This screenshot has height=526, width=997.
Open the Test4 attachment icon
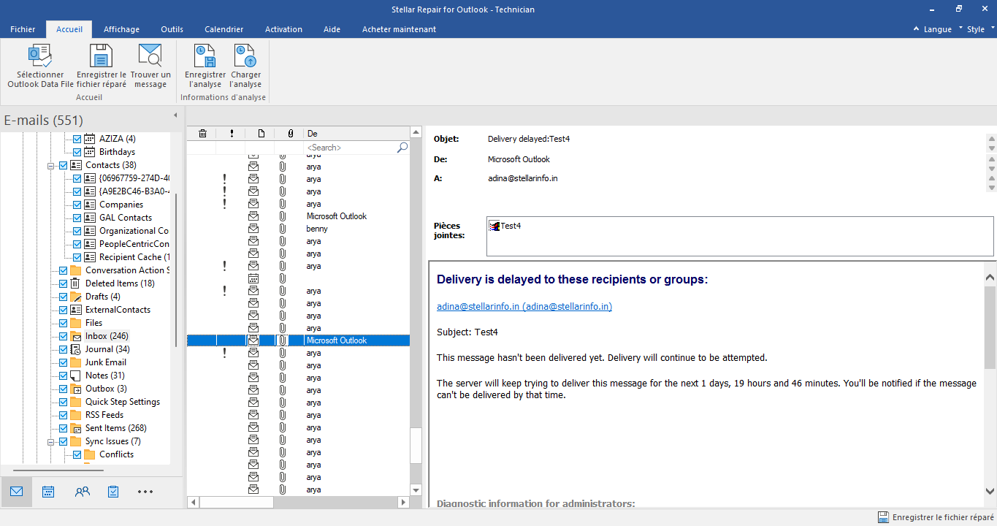coord(494,226)
